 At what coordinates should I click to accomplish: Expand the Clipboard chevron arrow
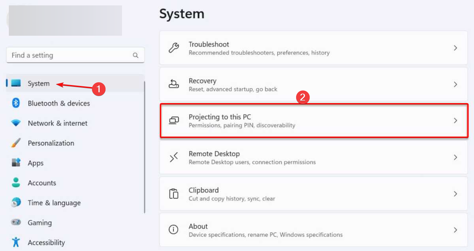click(455, 194)
